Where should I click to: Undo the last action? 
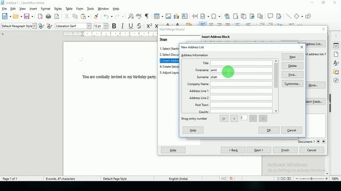[x=106, y=16]
